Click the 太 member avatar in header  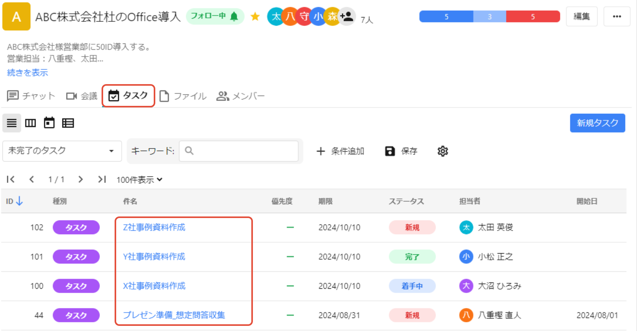(276, 17)
